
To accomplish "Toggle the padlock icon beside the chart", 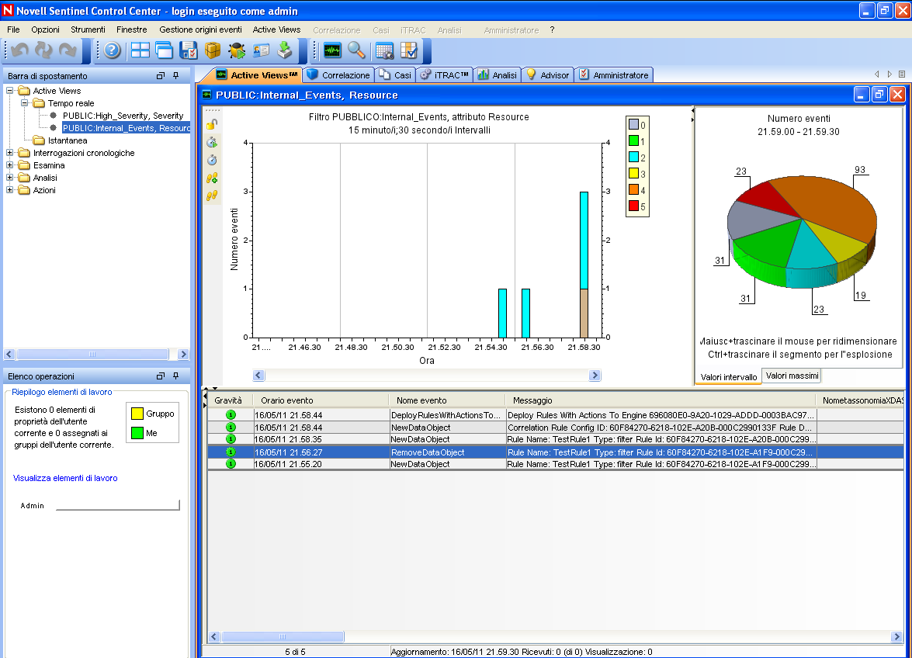I will [x=211, y=124].
